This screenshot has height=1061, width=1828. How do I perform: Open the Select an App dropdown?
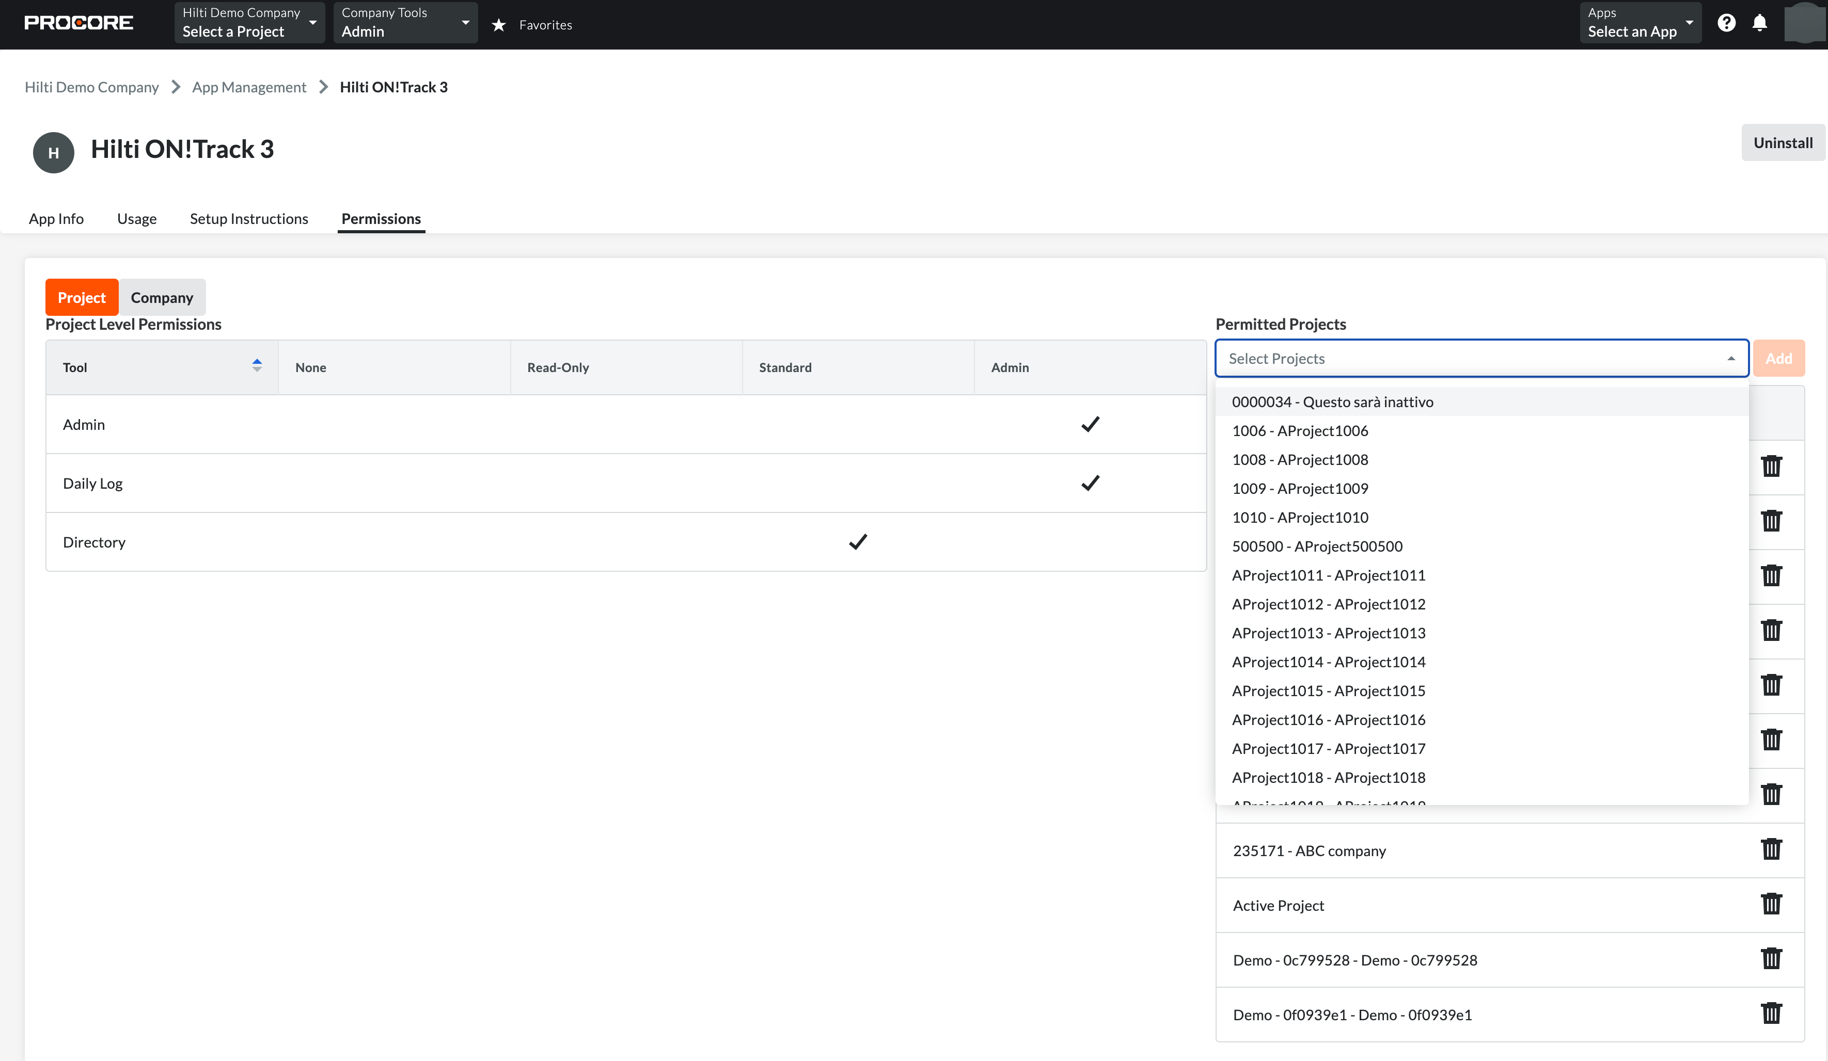1640,23
